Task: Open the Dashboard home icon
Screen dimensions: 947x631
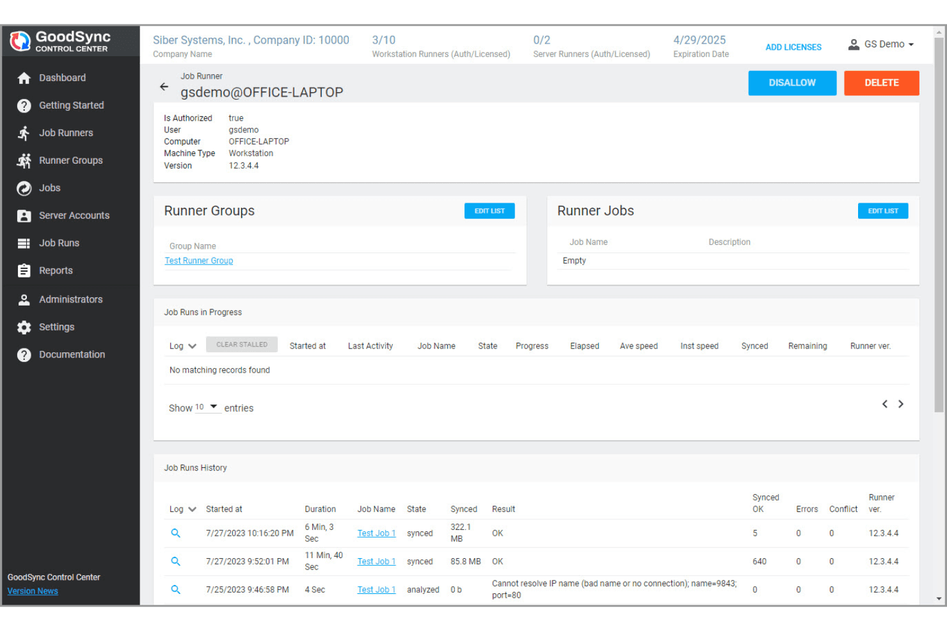Action: click(x=24, y=78)
